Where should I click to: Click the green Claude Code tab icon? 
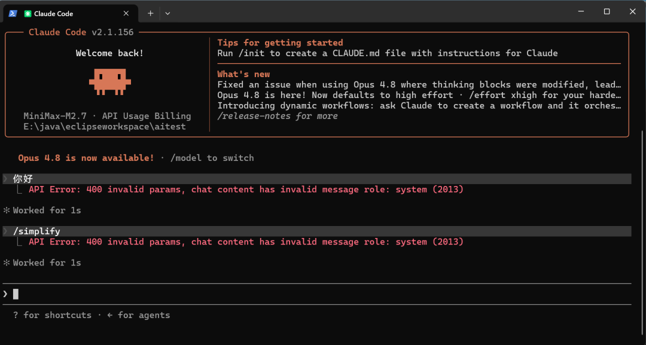pyautogui.click(x=28, y=14)
